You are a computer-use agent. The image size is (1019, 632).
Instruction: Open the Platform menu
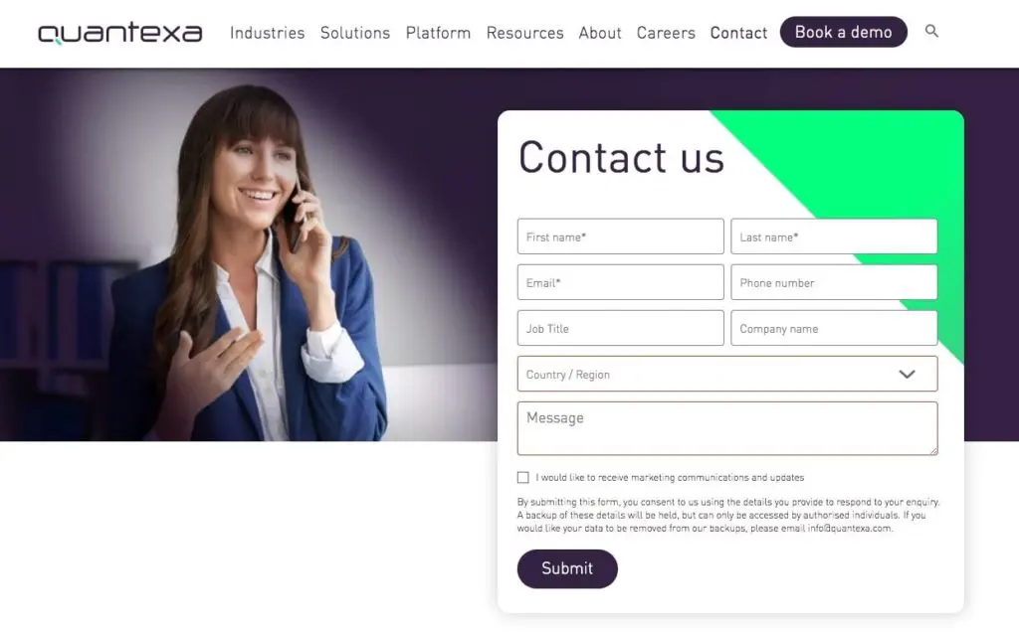(x=438, y=33)
